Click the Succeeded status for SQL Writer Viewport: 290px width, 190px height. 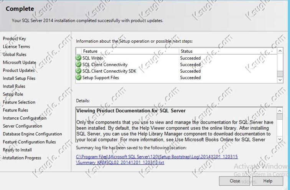(190, 58)
